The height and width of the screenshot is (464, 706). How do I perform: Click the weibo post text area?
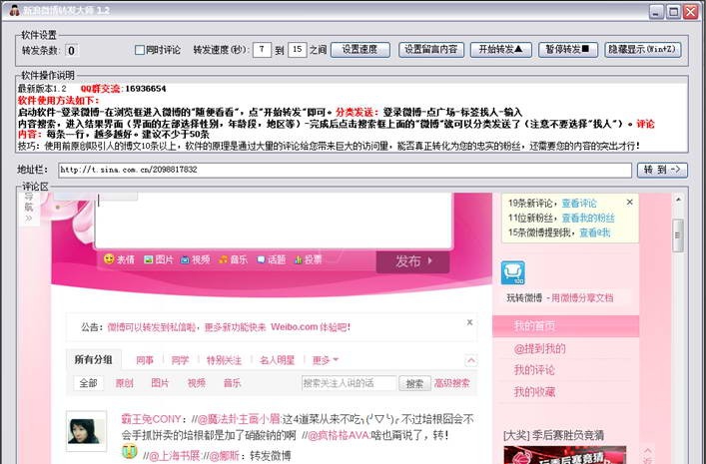point(273,220)
